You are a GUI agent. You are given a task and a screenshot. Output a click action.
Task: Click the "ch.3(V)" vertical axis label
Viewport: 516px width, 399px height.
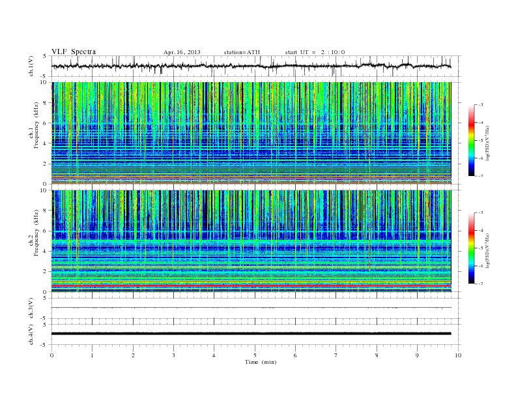coord(31,308)
